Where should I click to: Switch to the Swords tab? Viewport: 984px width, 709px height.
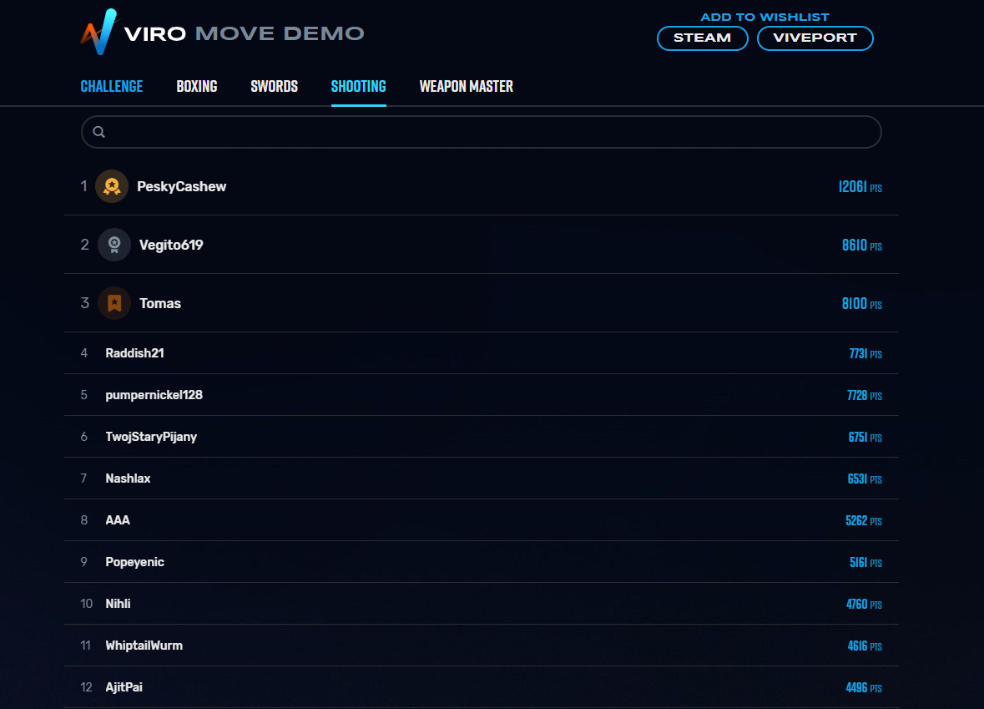click(275, 87)
